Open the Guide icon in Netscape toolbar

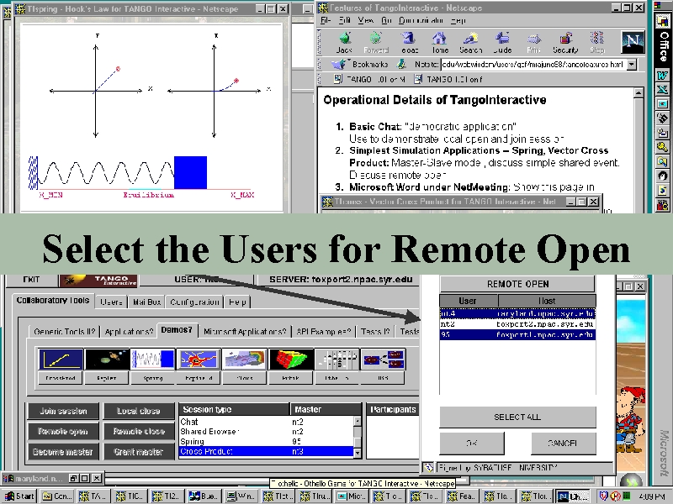coord(502,43)
